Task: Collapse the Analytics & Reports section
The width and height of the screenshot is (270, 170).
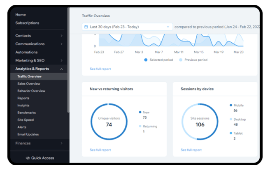Action: [x=61, y=69]
